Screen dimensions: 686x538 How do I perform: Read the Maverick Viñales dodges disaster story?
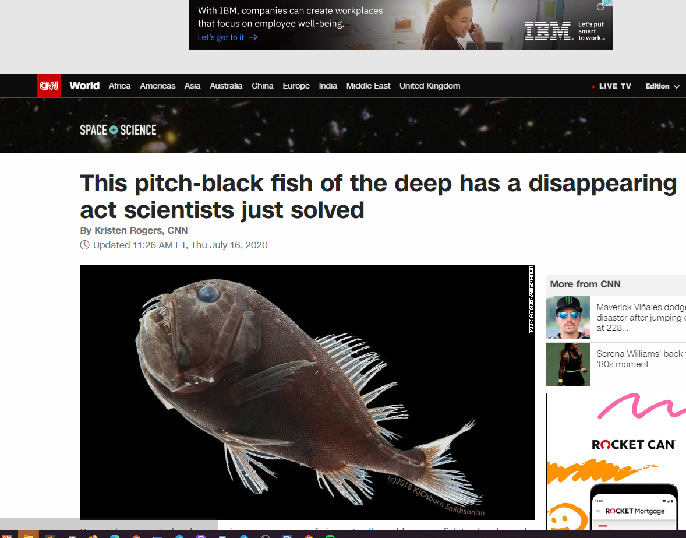(x=641, y=318)
